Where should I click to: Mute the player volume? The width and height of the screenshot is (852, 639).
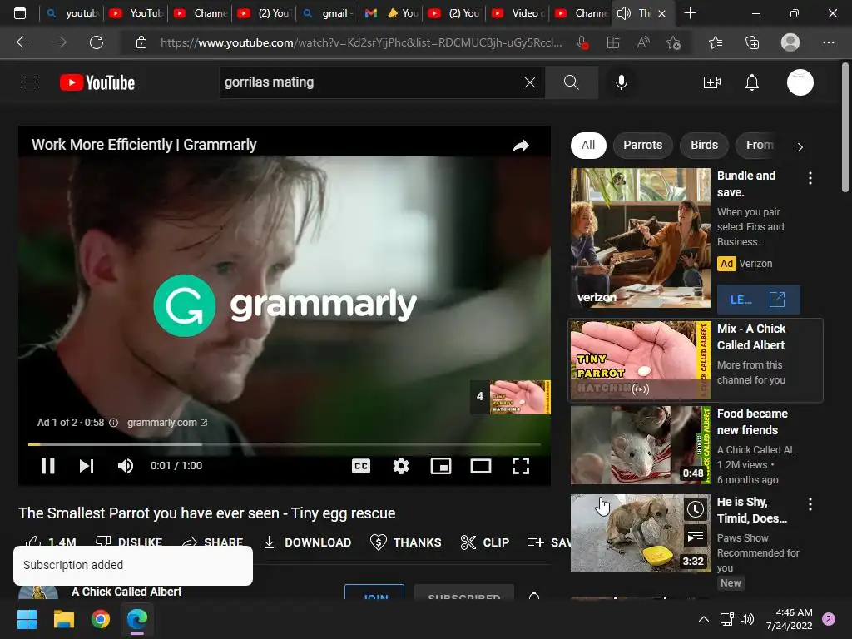[126, 466]
